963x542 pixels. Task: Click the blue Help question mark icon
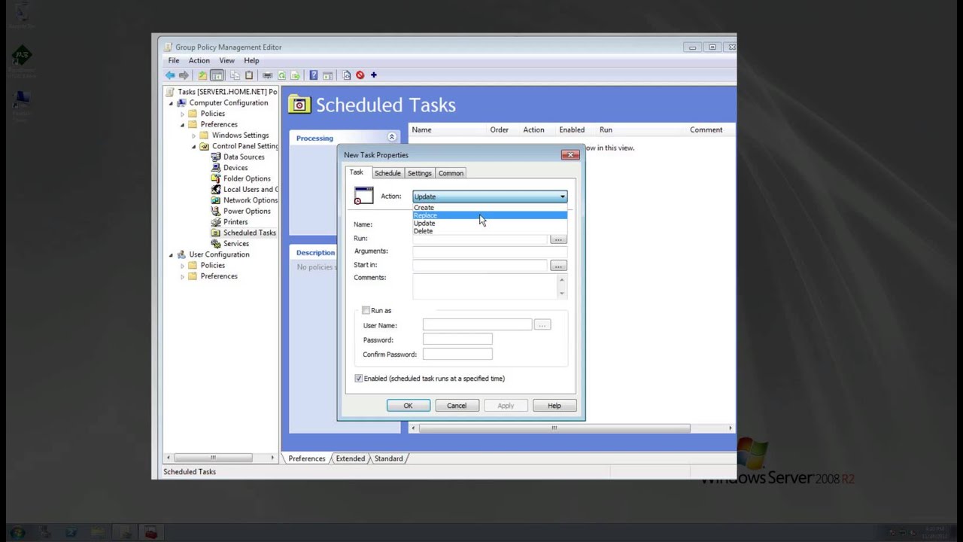pos(314,75)
